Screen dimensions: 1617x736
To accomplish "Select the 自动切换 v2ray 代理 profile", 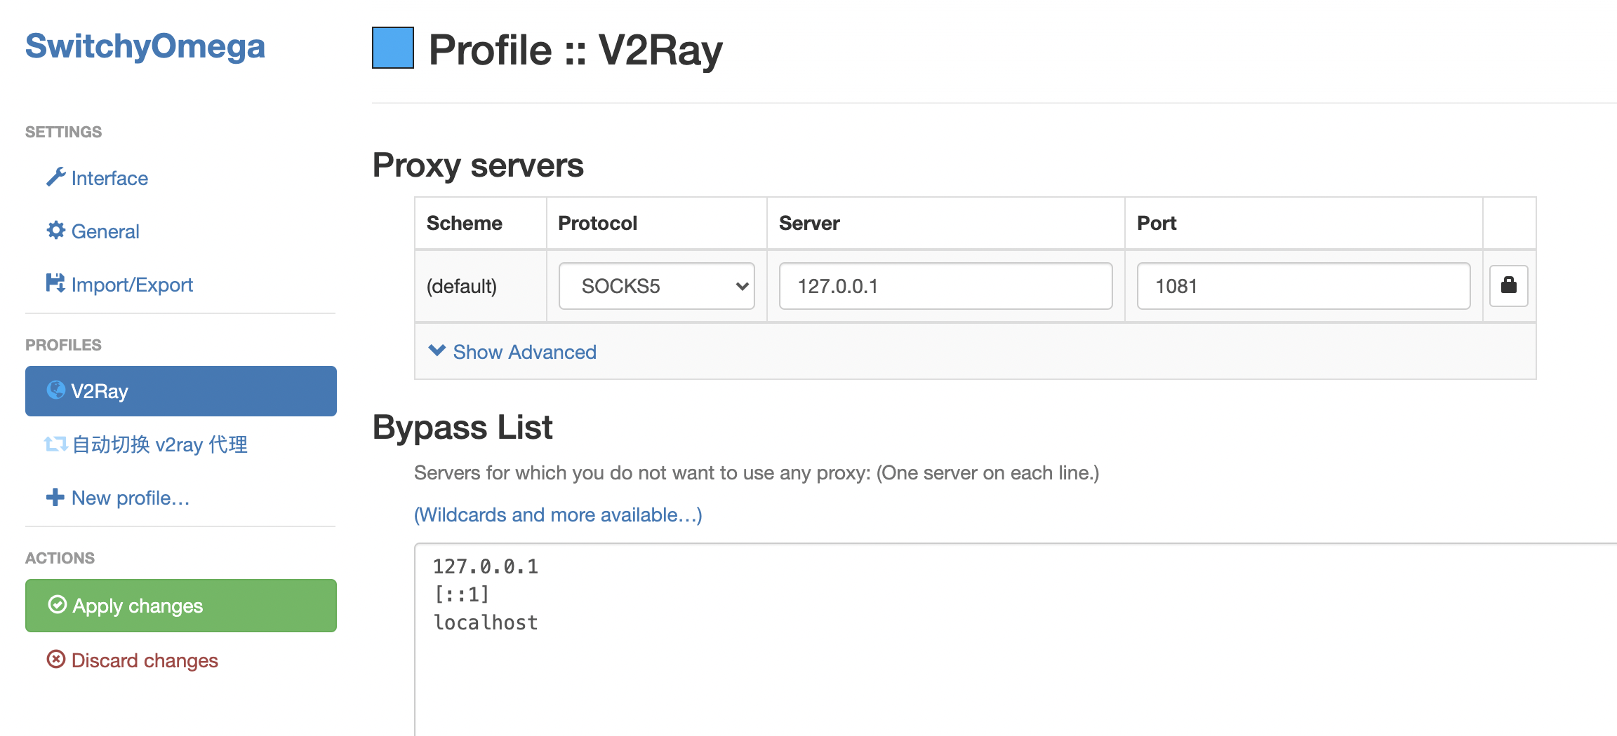I will [160, 444].
